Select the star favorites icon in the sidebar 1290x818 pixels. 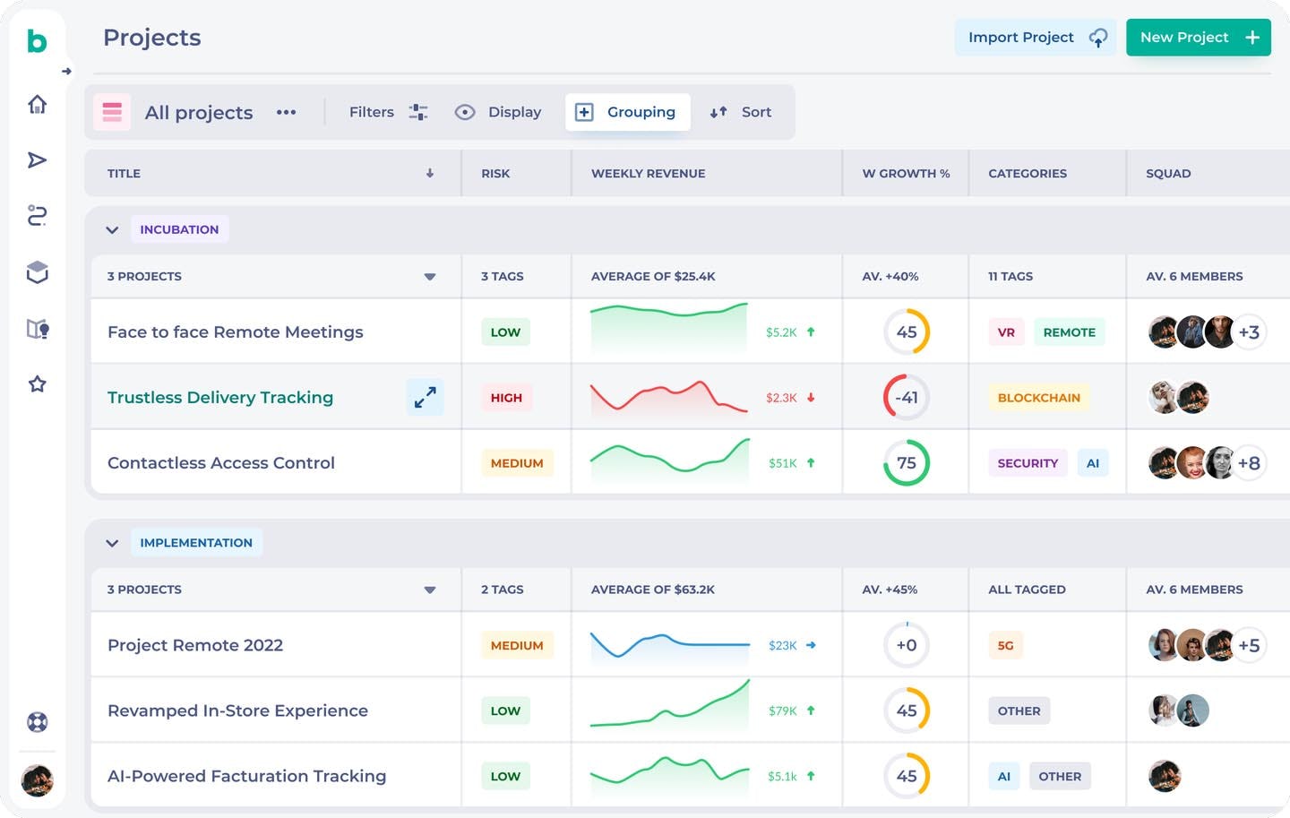(37, 383)
